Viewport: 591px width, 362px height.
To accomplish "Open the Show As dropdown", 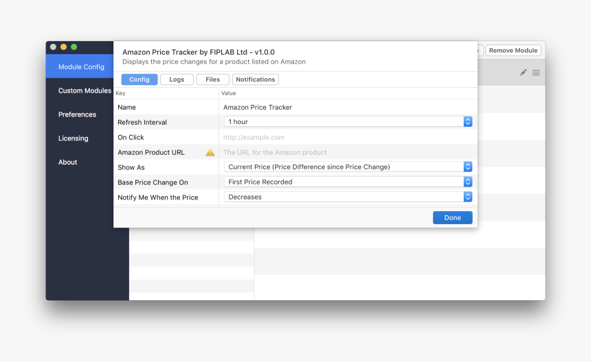I will (x=348, y=167).
